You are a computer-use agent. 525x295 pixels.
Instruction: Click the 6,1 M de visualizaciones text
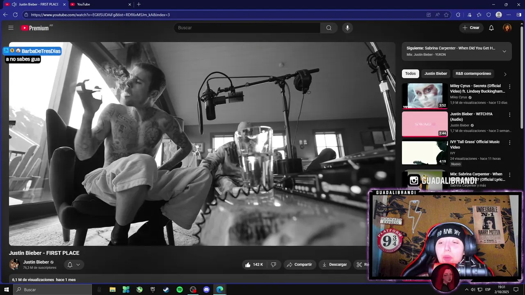pos(33,280)
